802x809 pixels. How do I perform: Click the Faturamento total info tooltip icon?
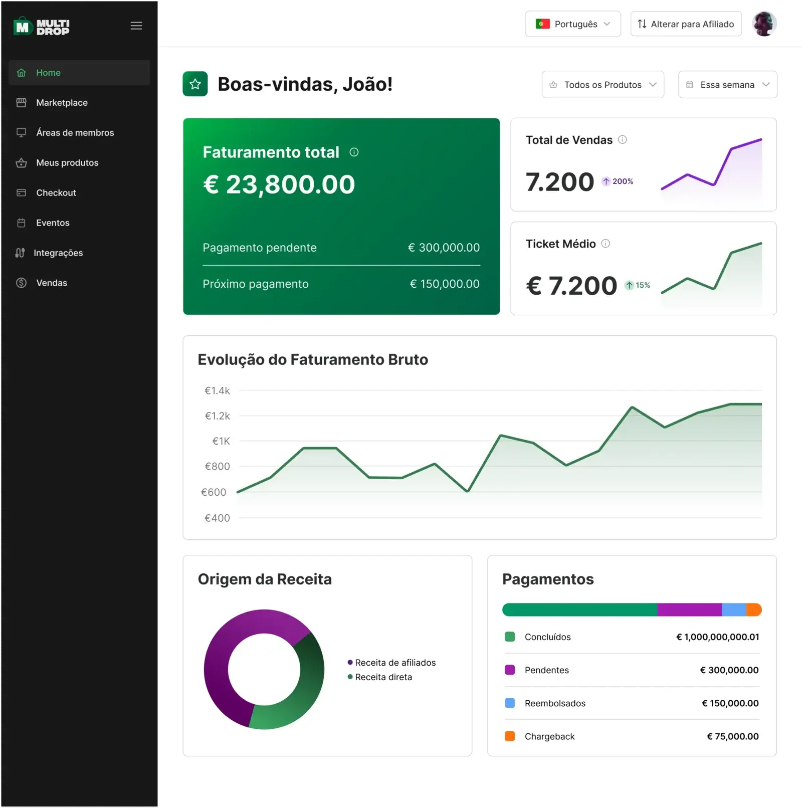(354, 152)
